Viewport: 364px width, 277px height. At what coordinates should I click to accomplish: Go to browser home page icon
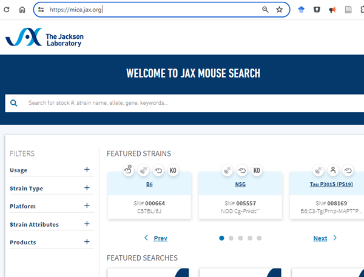(x=22, y=10)
